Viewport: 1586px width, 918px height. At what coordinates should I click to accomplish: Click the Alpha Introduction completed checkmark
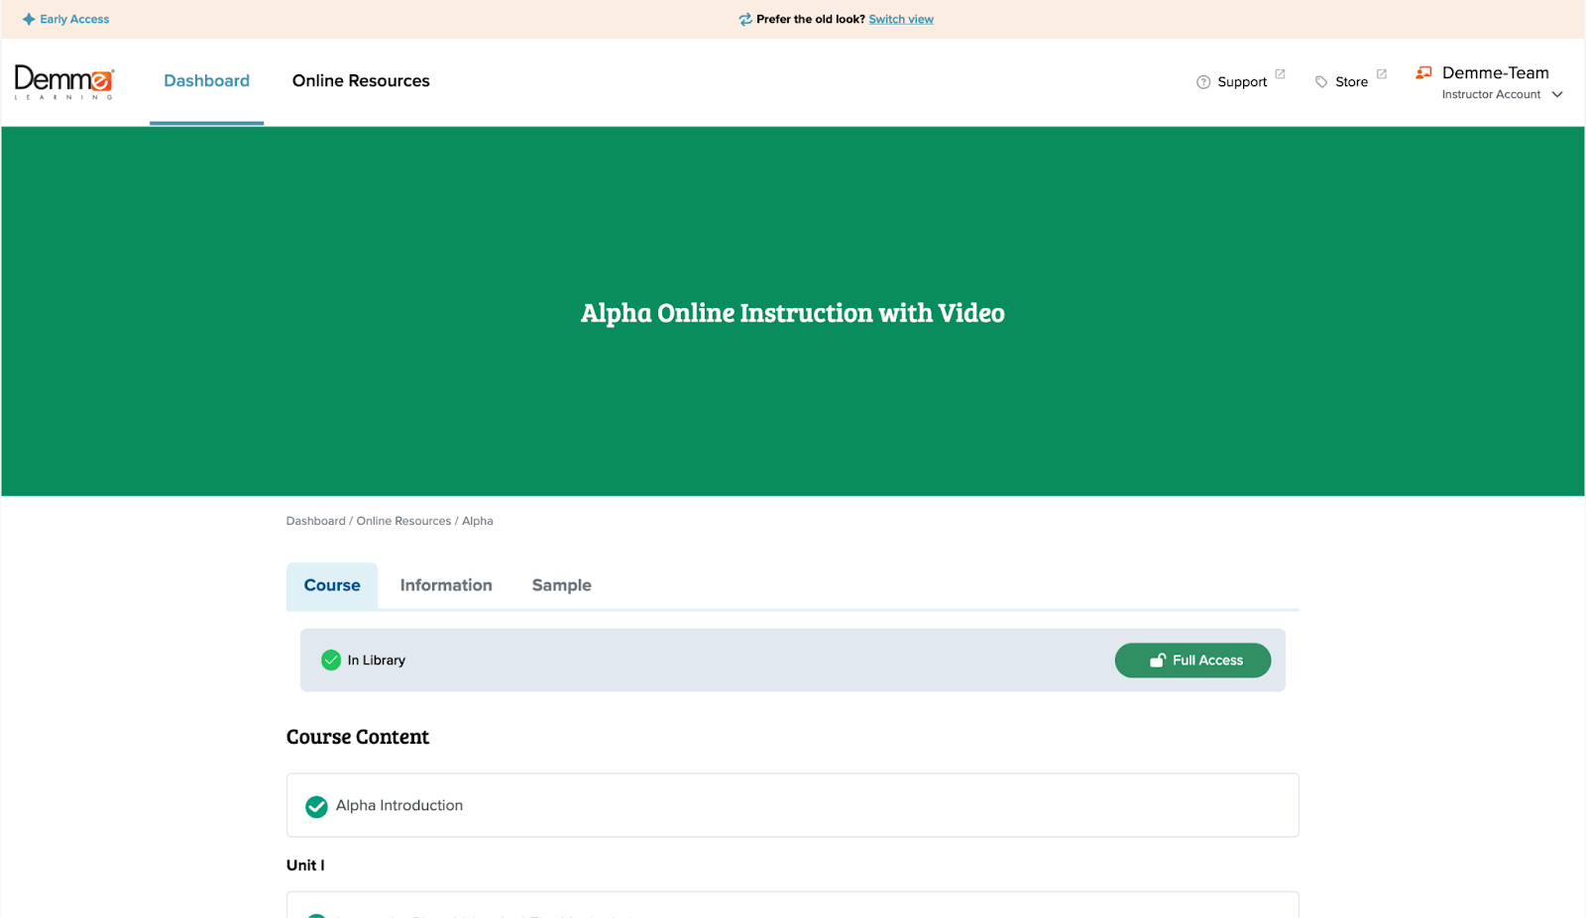coord(316,806)
